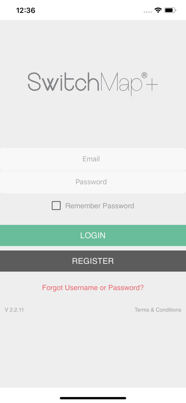Tap the cellular signal dots
The image size is (186, 403).
pos(147,12)
